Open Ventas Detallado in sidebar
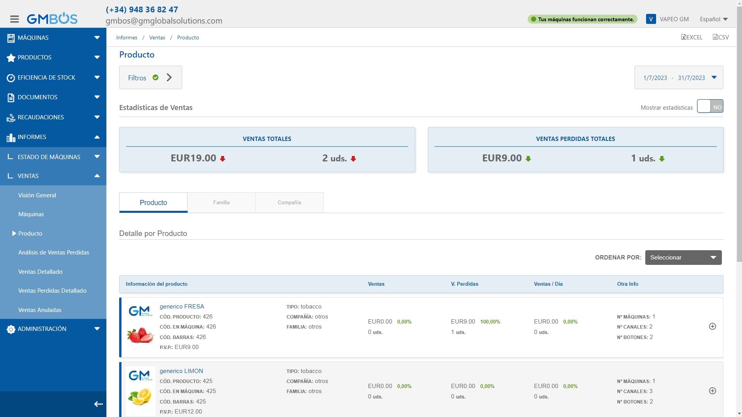 coord(40,272)
